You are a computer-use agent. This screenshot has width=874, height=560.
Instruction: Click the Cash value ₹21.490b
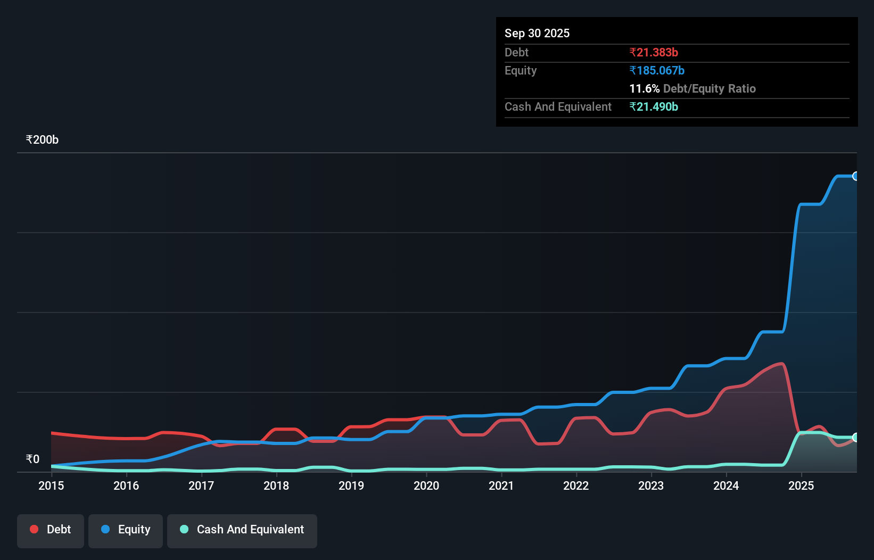coord(654,106)
